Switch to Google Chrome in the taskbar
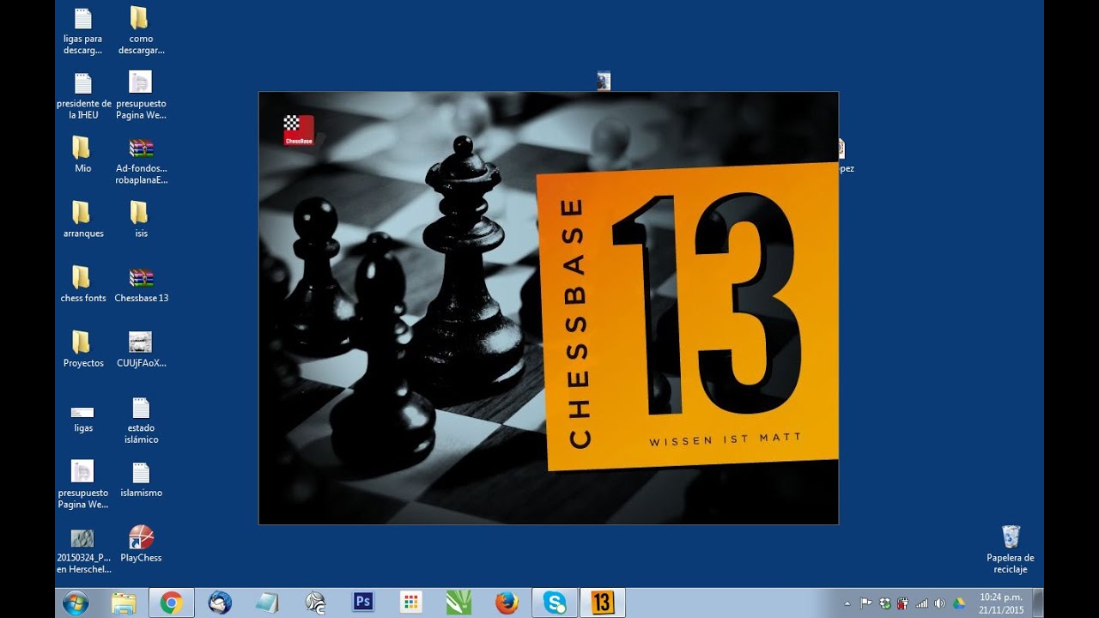The image size is (1099, 618). [x=172, y=603]
